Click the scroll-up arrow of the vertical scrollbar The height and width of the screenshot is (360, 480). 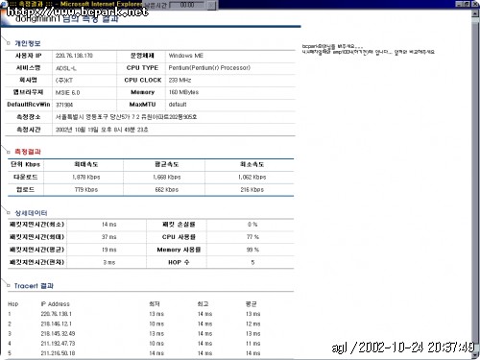pyautogui.click(x=475, y=13)
